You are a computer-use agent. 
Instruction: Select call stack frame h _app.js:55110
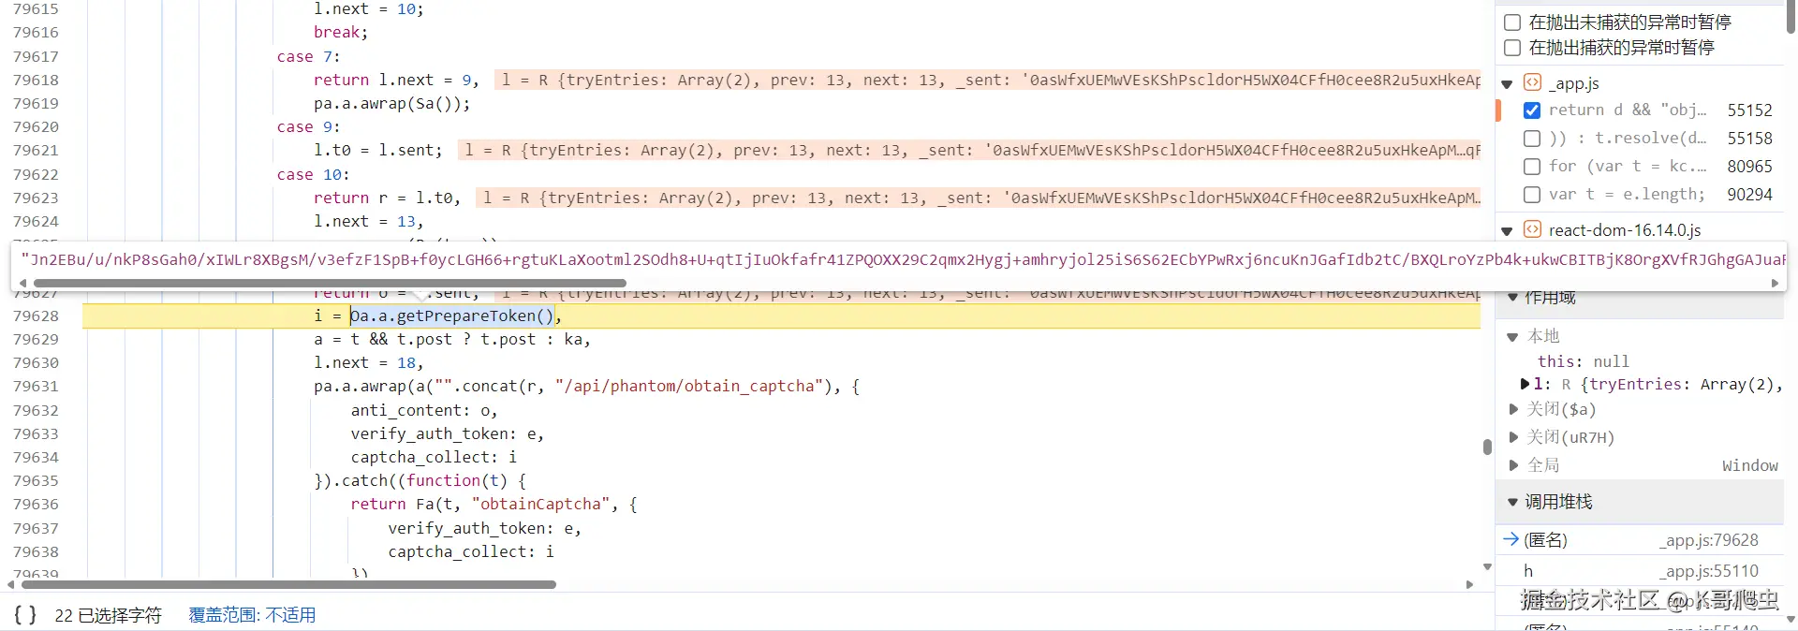pos(1639,571)
